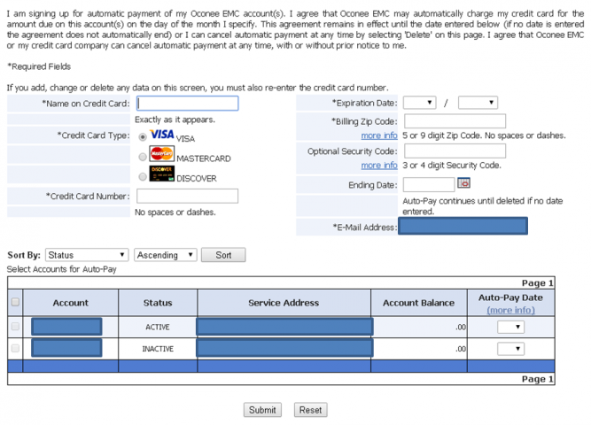
Task: Select the VISA radio button
Action: pos(143,136)
